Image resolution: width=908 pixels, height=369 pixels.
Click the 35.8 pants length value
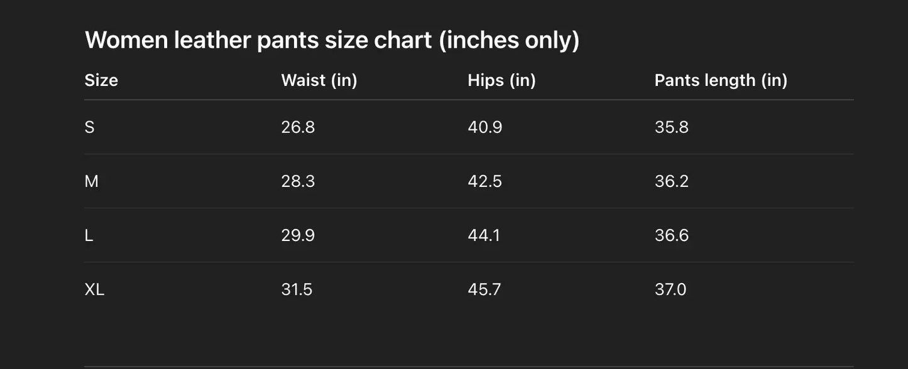(x=671, y=127)
